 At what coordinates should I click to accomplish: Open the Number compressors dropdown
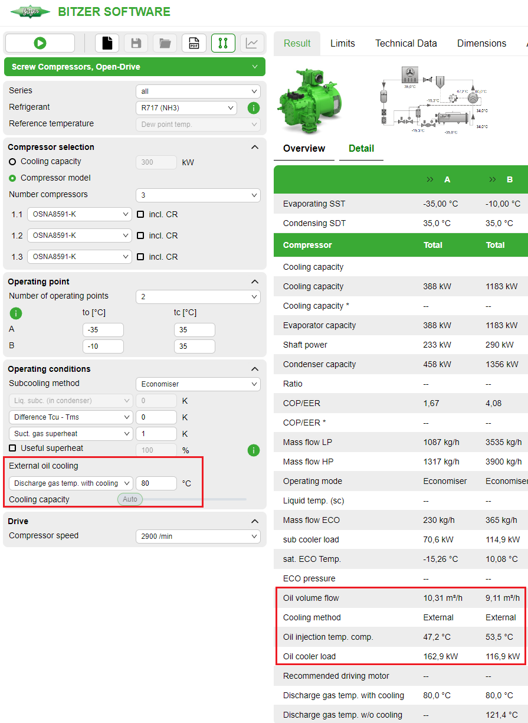[198, 195]
